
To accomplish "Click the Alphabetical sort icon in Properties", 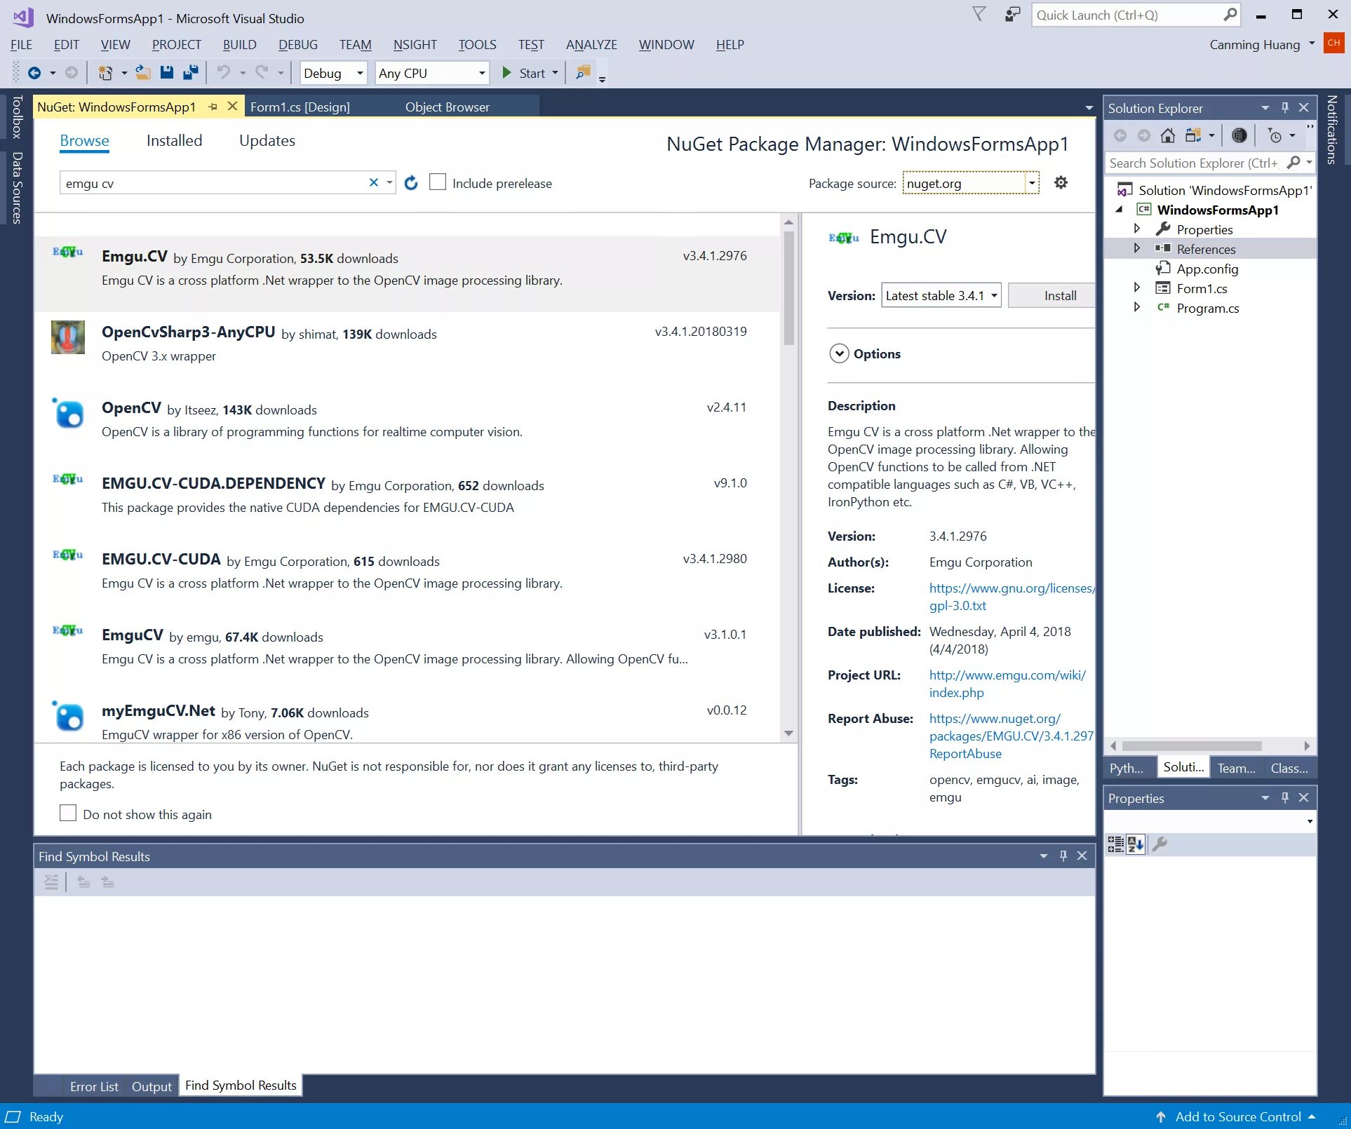I will point(1136,844).
